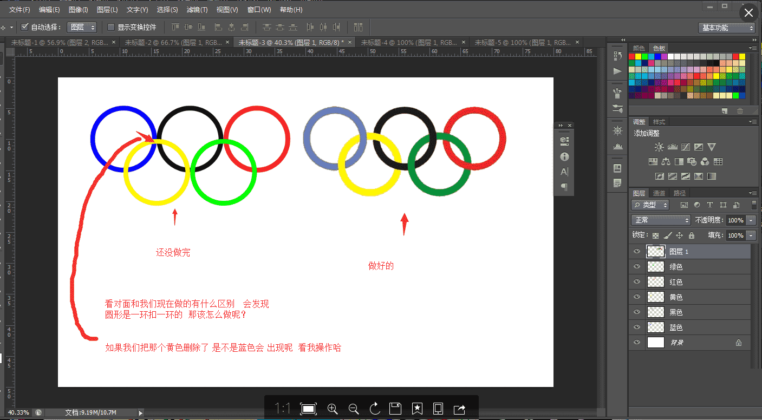Screen dimensions: 762x420
Task: Click the zoom-in magnifier in bottom toolbar
Action: [332, 409]
